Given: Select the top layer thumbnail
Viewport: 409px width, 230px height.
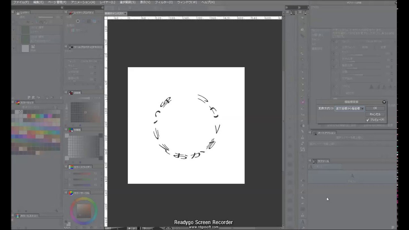Looking at the screenshot, I should [x=25, y=30].
